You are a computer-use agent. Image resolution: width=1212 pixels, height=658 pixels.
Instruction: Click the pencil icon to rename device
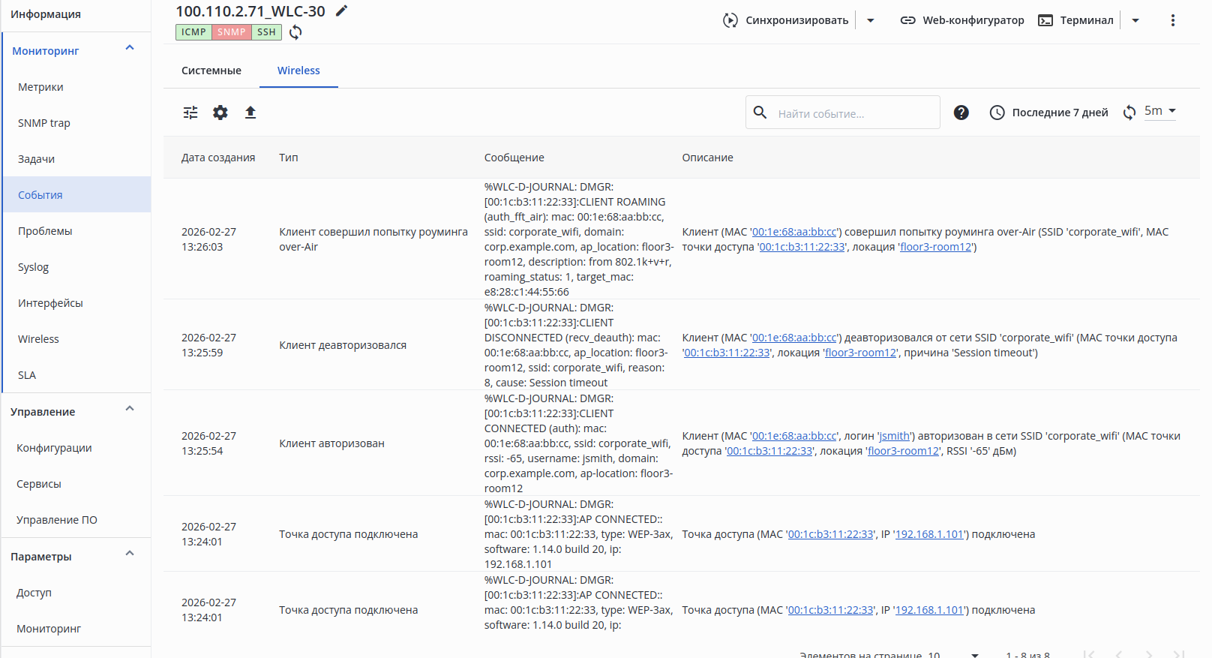[x=342, y=11]
